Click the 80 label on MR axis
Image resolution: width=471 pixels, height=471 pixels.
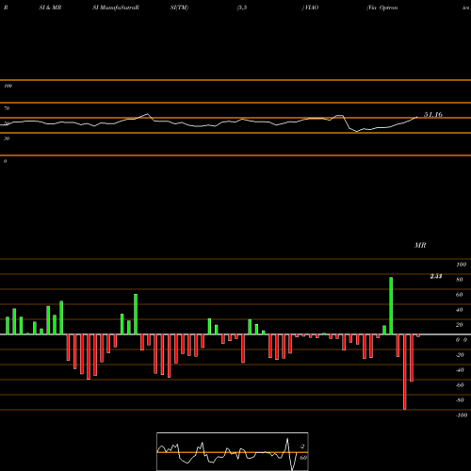pyautogui.click(x=460, y=280)
